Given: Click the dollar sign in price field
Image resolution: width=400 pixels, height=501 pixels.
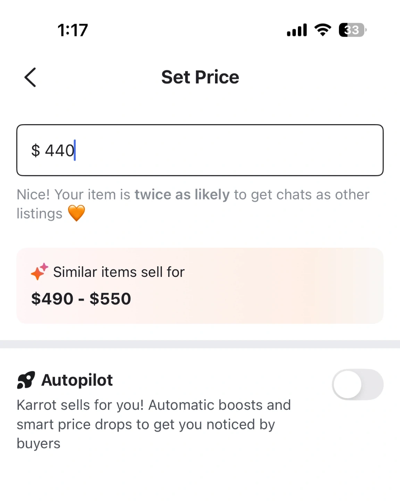Looking at the screenshot, I should [x=35, y=150].
